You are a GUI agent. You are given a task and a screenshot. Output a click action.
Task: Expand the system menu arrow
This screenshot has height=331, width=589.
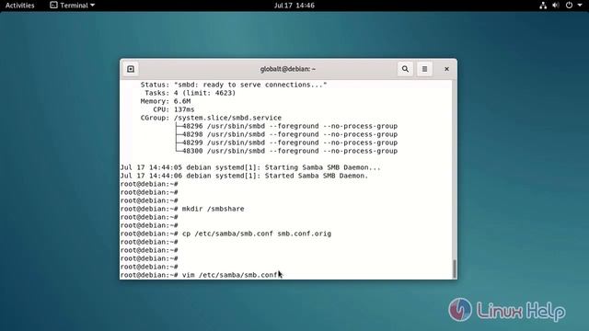click(580, 6)
